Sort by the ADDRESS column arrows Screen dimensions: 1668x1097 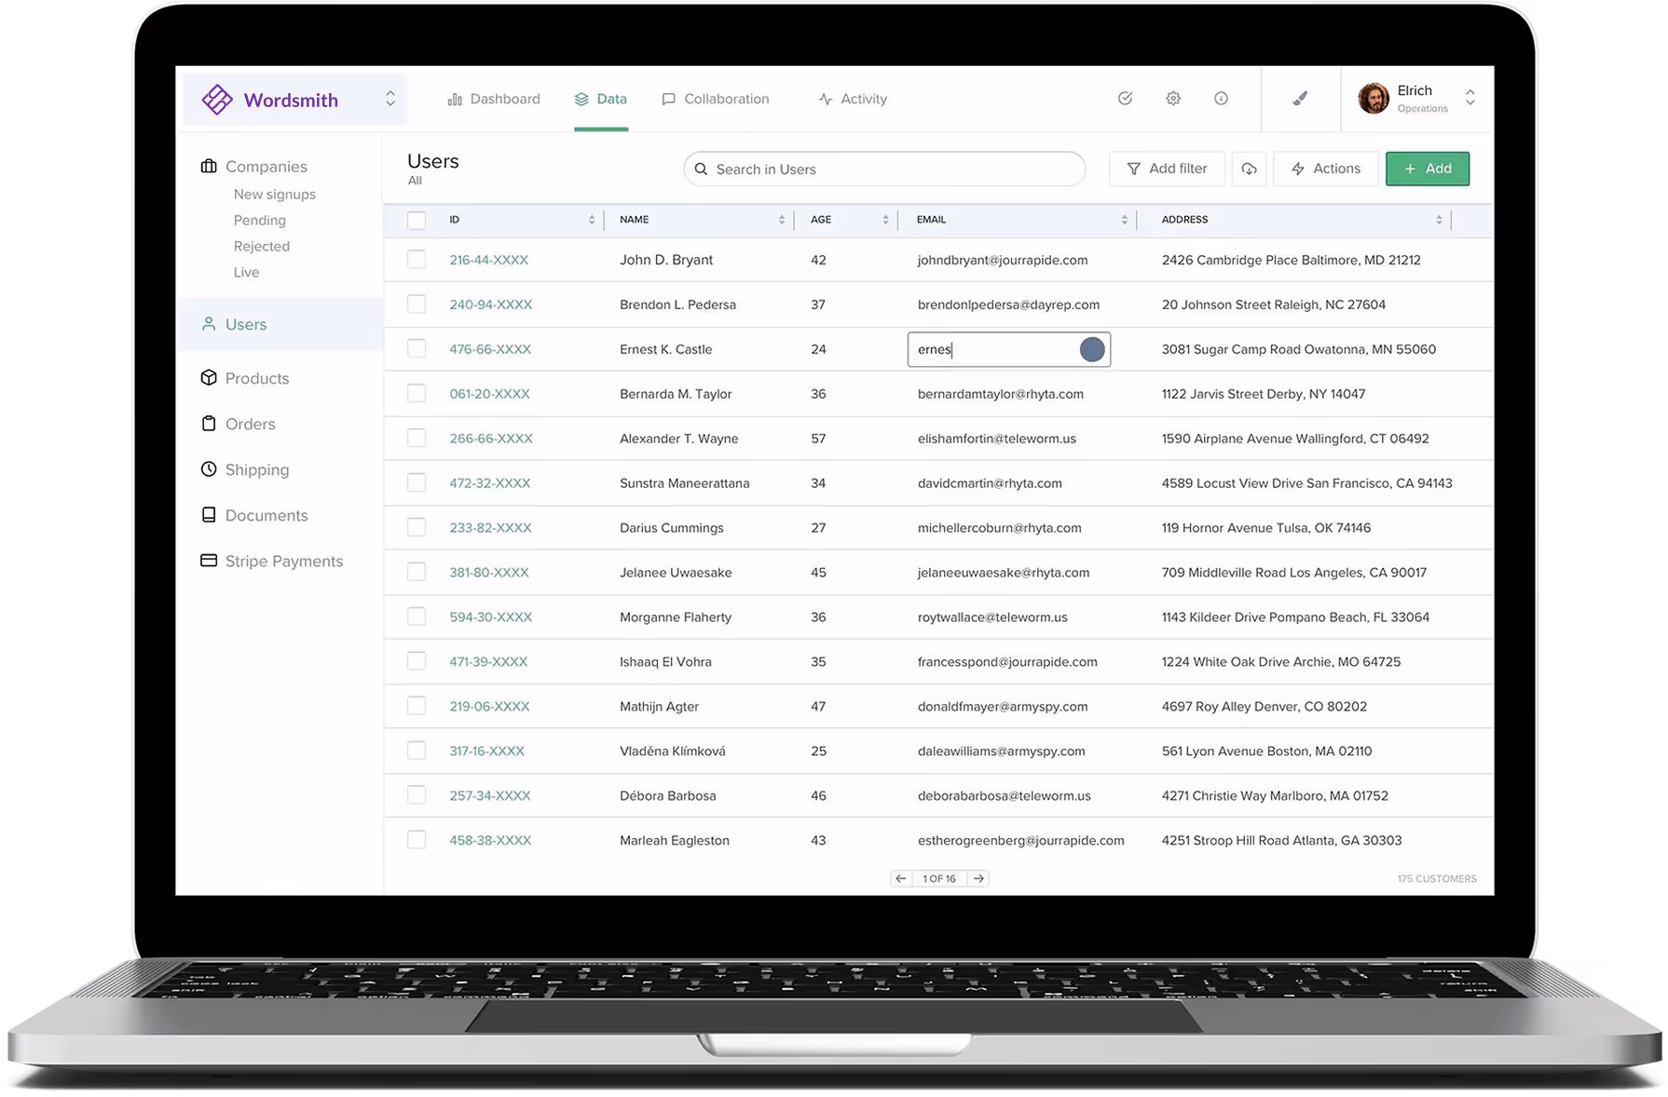pos(1440,220)
